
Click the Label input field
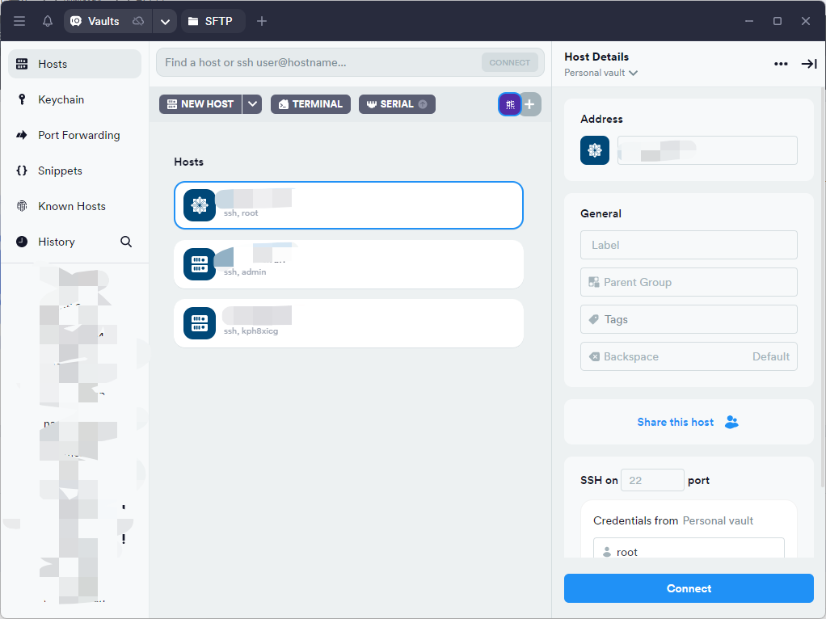(x=689, y=245)
